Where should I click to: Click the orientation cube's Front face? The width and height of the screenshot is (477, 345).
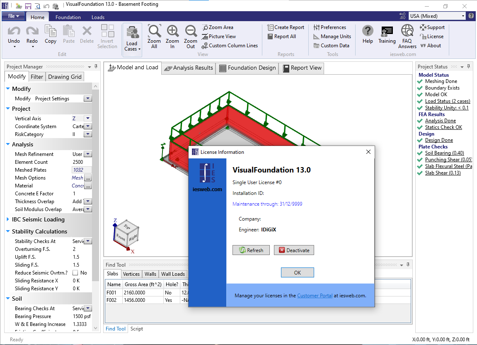pyautogui.click(x=121, y=237)
